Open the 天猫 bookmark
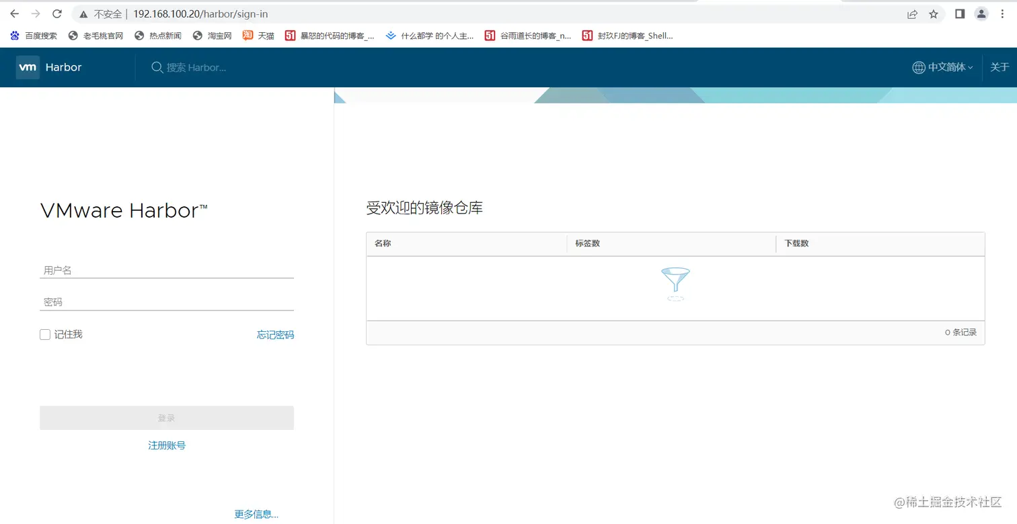The image size is (1017, 524). point(258,36)
